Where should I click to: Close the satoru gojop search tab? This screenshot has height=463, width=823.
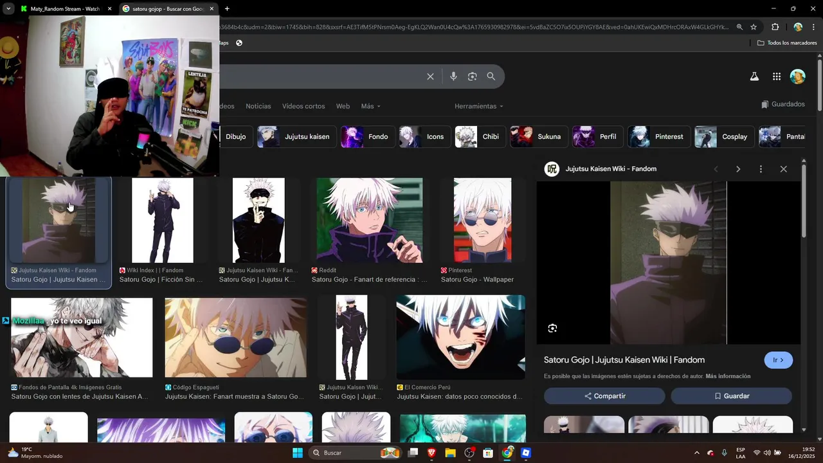click(x=212, y=9)
